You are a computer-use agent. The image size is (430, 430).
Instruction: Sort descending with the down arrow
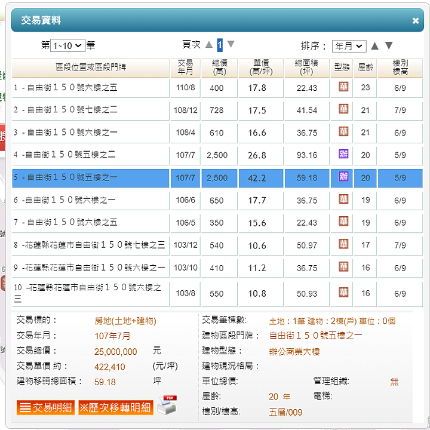coord(389,45)
